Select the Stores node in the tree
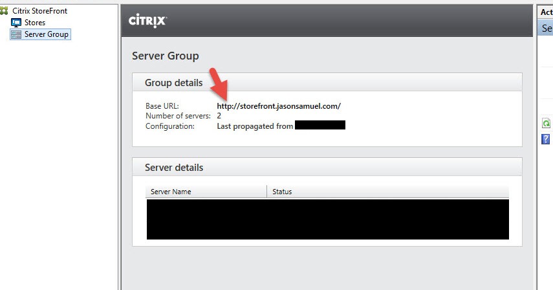Screen dimensions: 553x290 tap(35, 23)
